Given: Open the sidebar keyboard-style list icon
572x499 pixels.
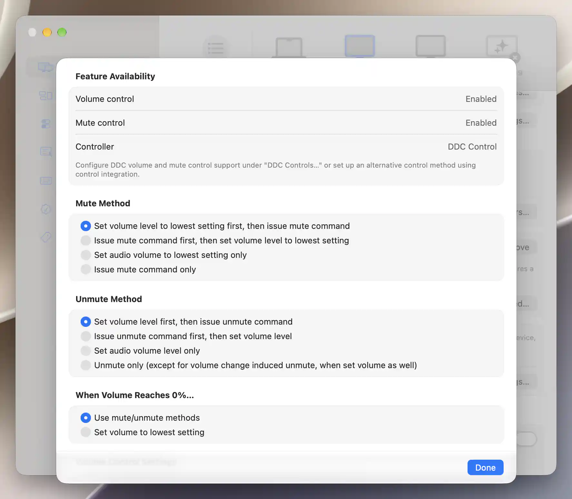Looking at the screenshot, I should click(46, 181).
